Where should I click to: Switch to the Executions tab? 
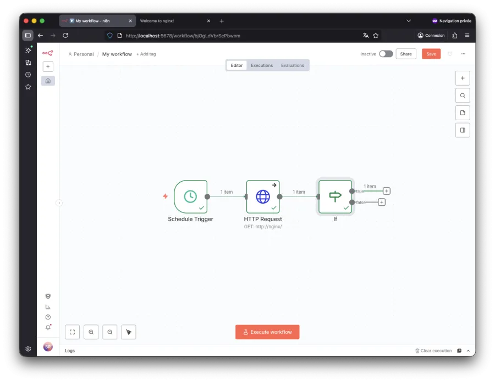tap(261, 65)
